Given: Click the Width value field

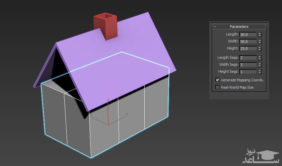Looking at the screenshot, I should coord(248,41).
